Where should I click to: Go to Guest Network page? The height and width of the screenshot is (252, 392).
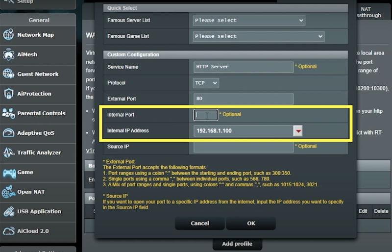[x=38, y=74]
